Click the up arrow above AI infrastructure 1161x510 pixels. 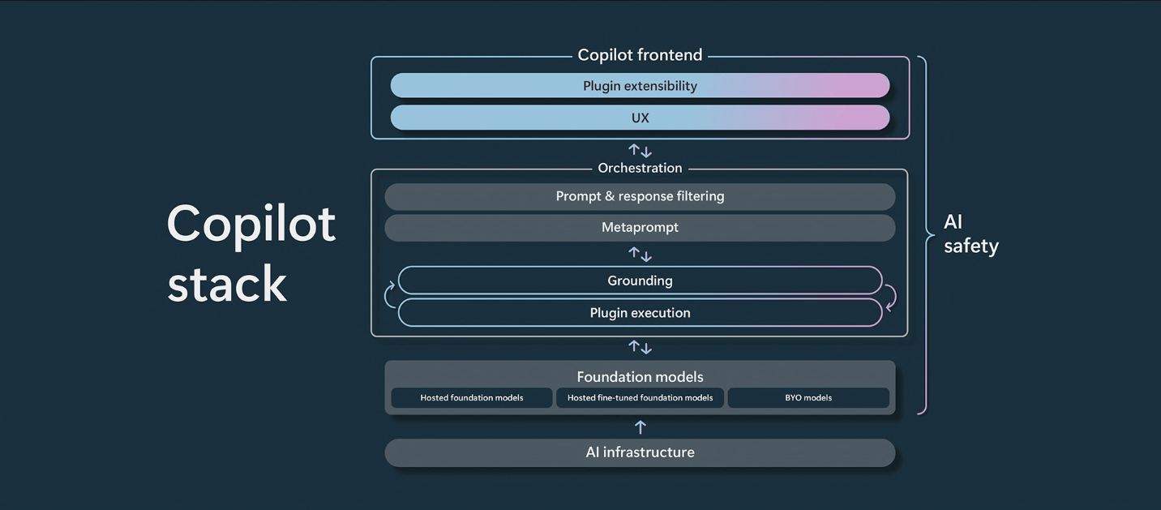click(640, 426)
